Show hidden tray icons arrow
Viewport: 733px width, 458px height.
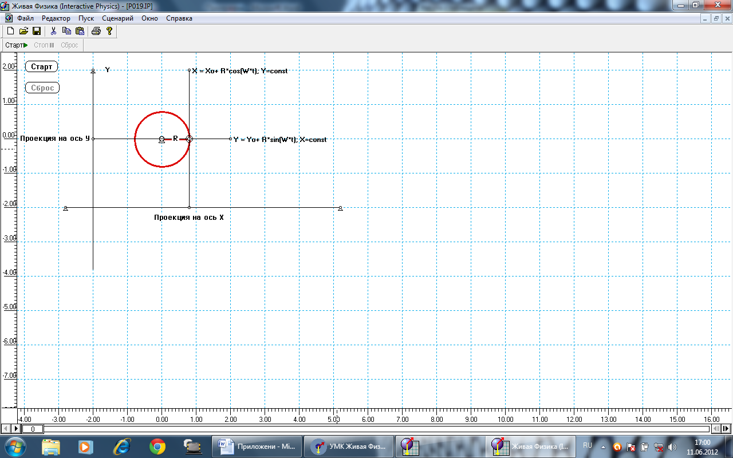click(603, 447)
